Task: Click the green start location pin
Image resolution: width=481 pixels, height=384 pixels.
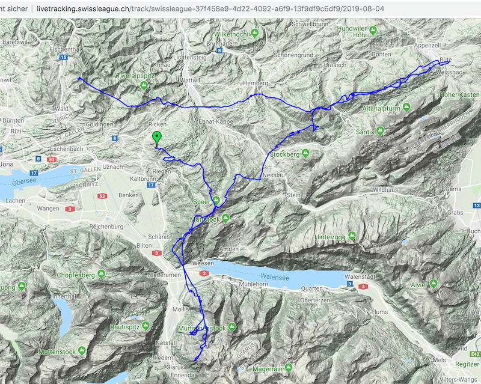Action: 157,138
